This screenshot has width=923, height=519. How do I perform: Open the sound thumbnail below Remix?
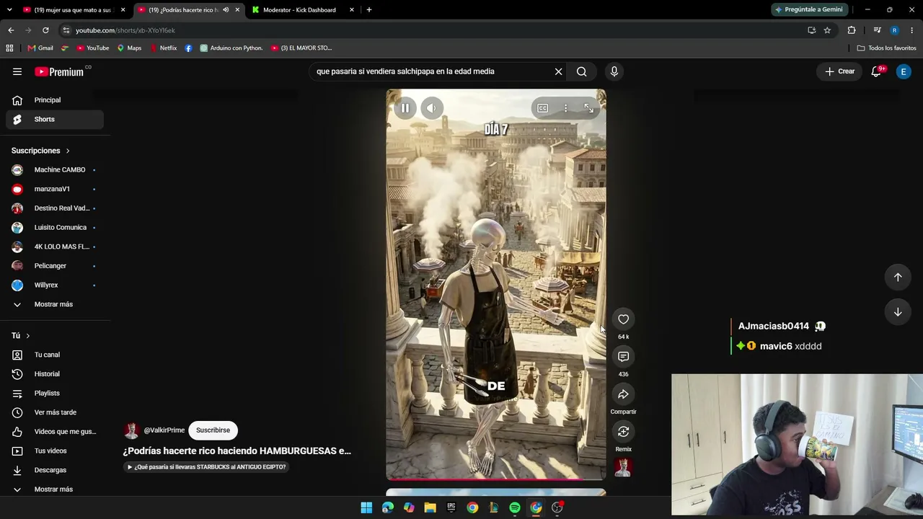624,468
